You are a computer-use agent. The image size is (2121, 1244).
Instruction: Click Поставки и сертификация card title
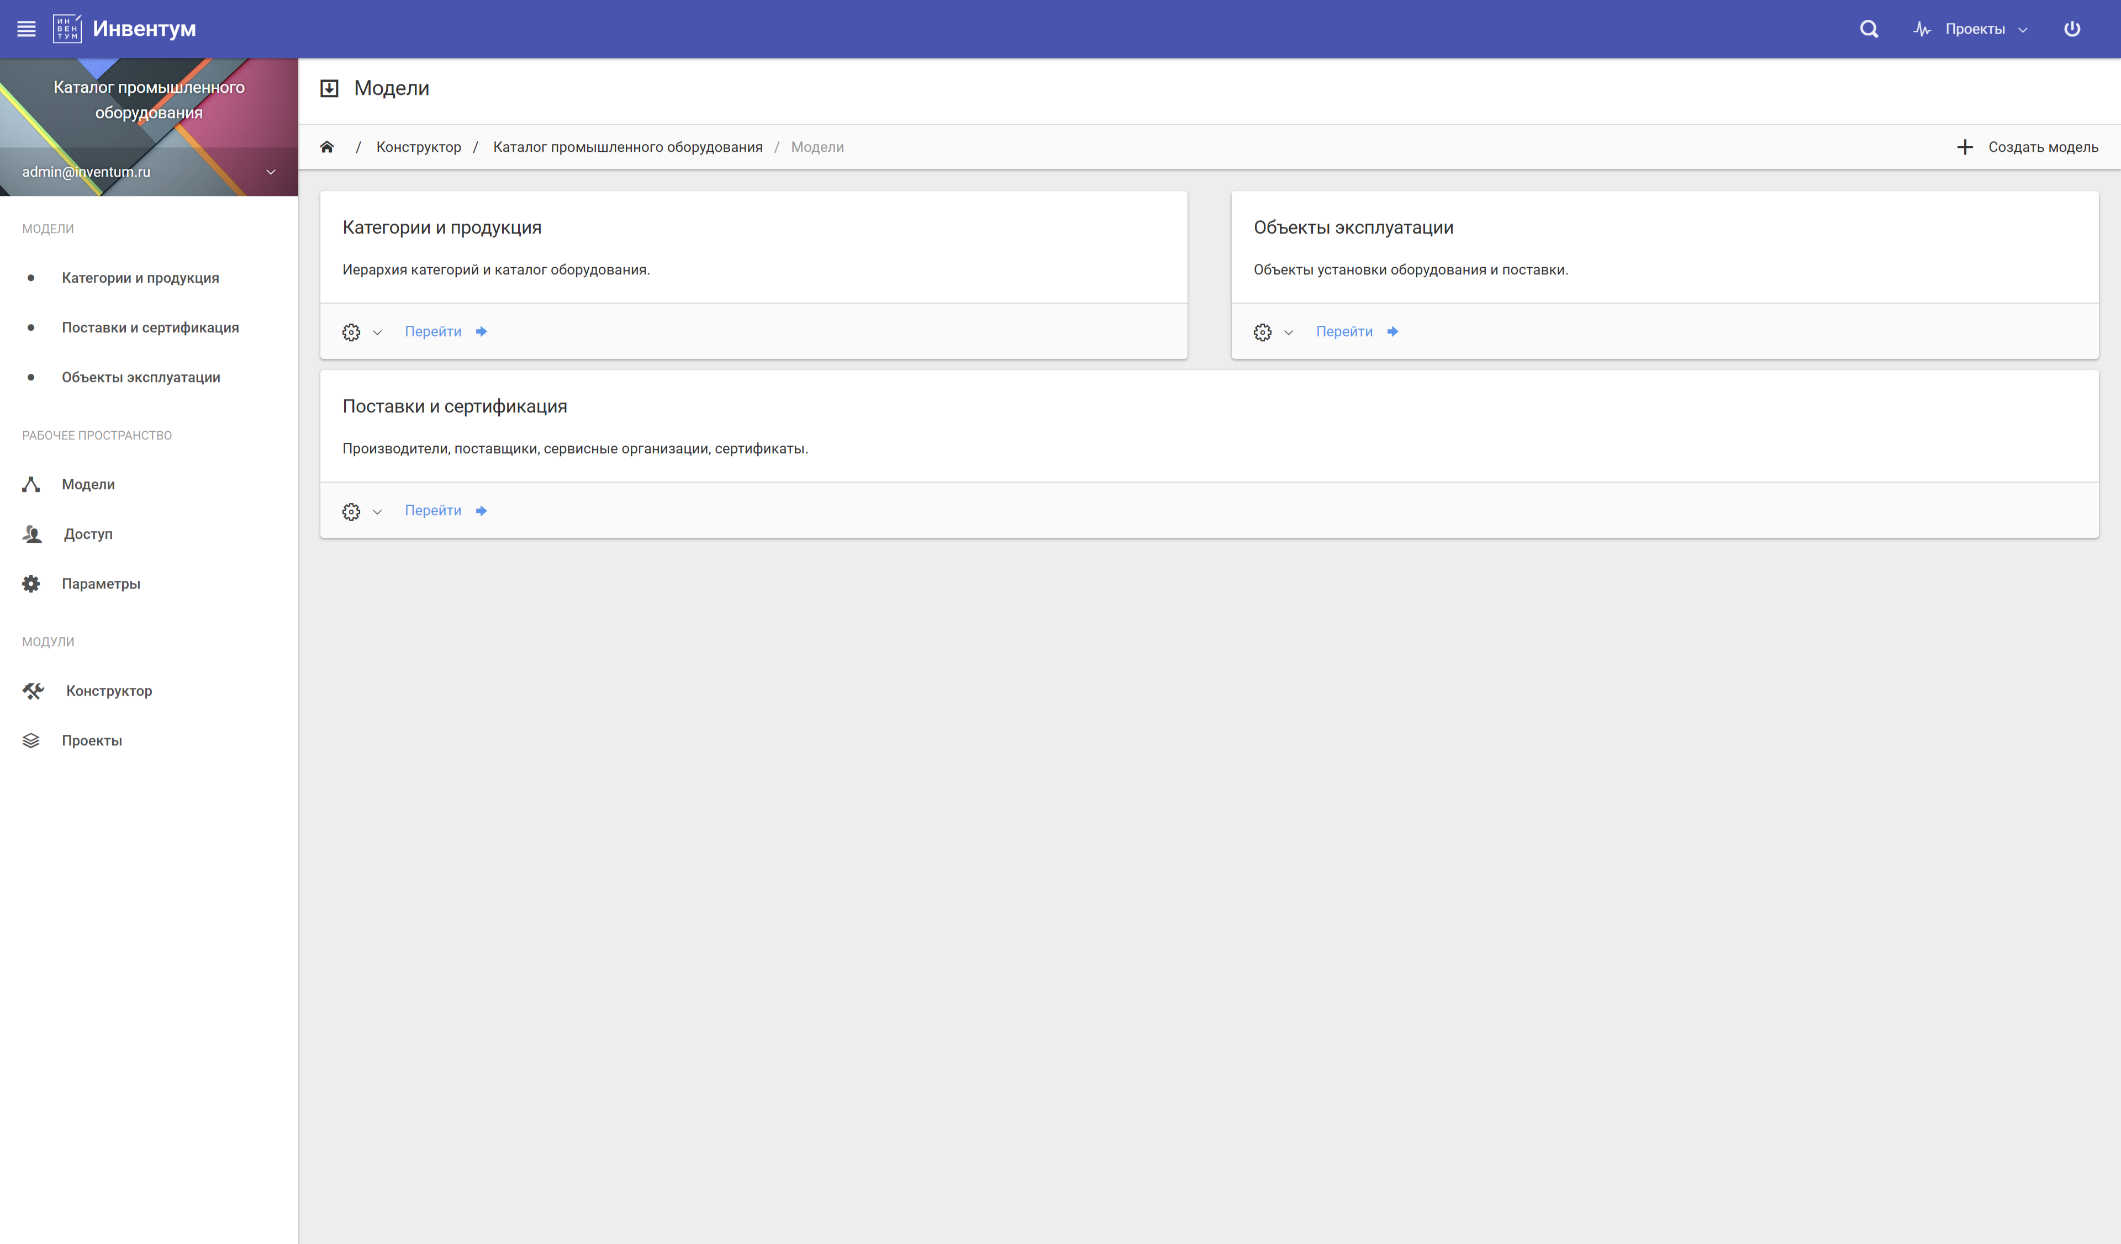(x=455, y=406)
